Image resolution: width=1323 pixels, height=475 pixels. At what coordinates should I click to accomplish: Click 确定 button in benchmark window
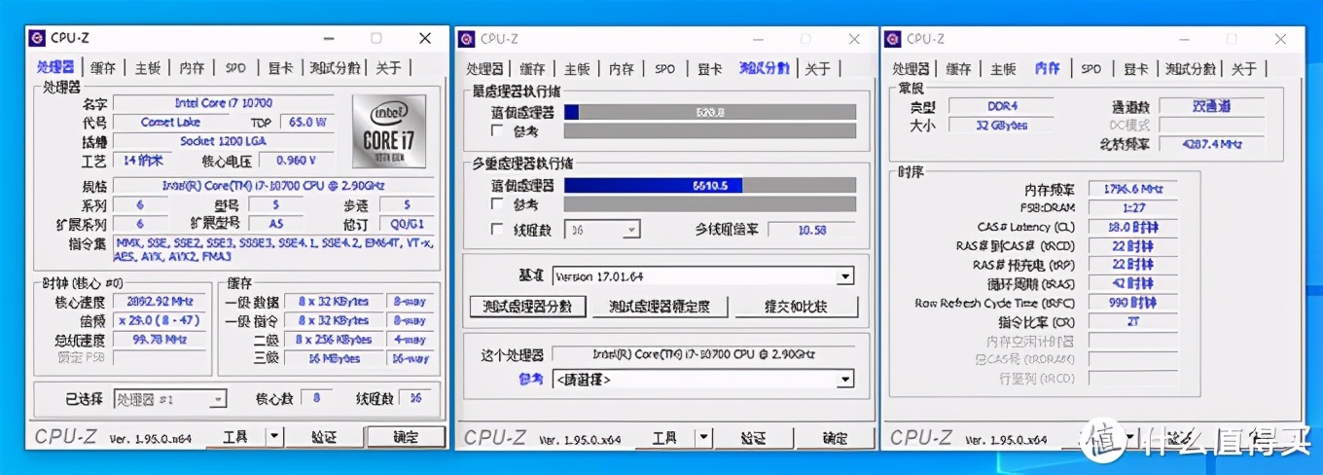[835, 438]
